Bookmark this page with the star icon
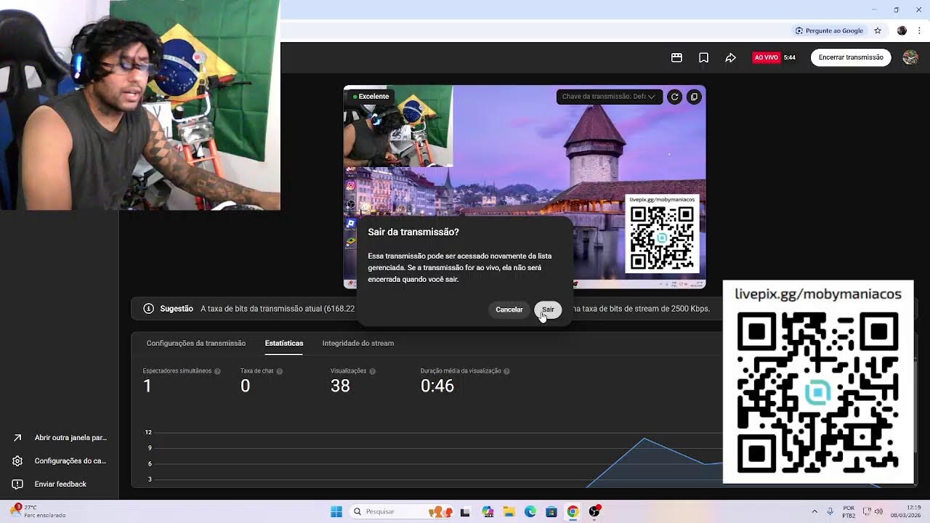The image size is (930, 523). [878, 31]
